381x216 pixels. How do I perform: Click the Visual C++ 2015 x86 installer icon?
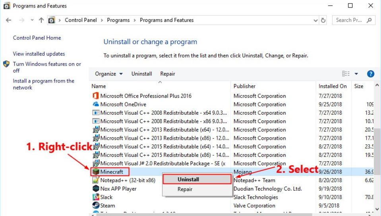point(96,155)
